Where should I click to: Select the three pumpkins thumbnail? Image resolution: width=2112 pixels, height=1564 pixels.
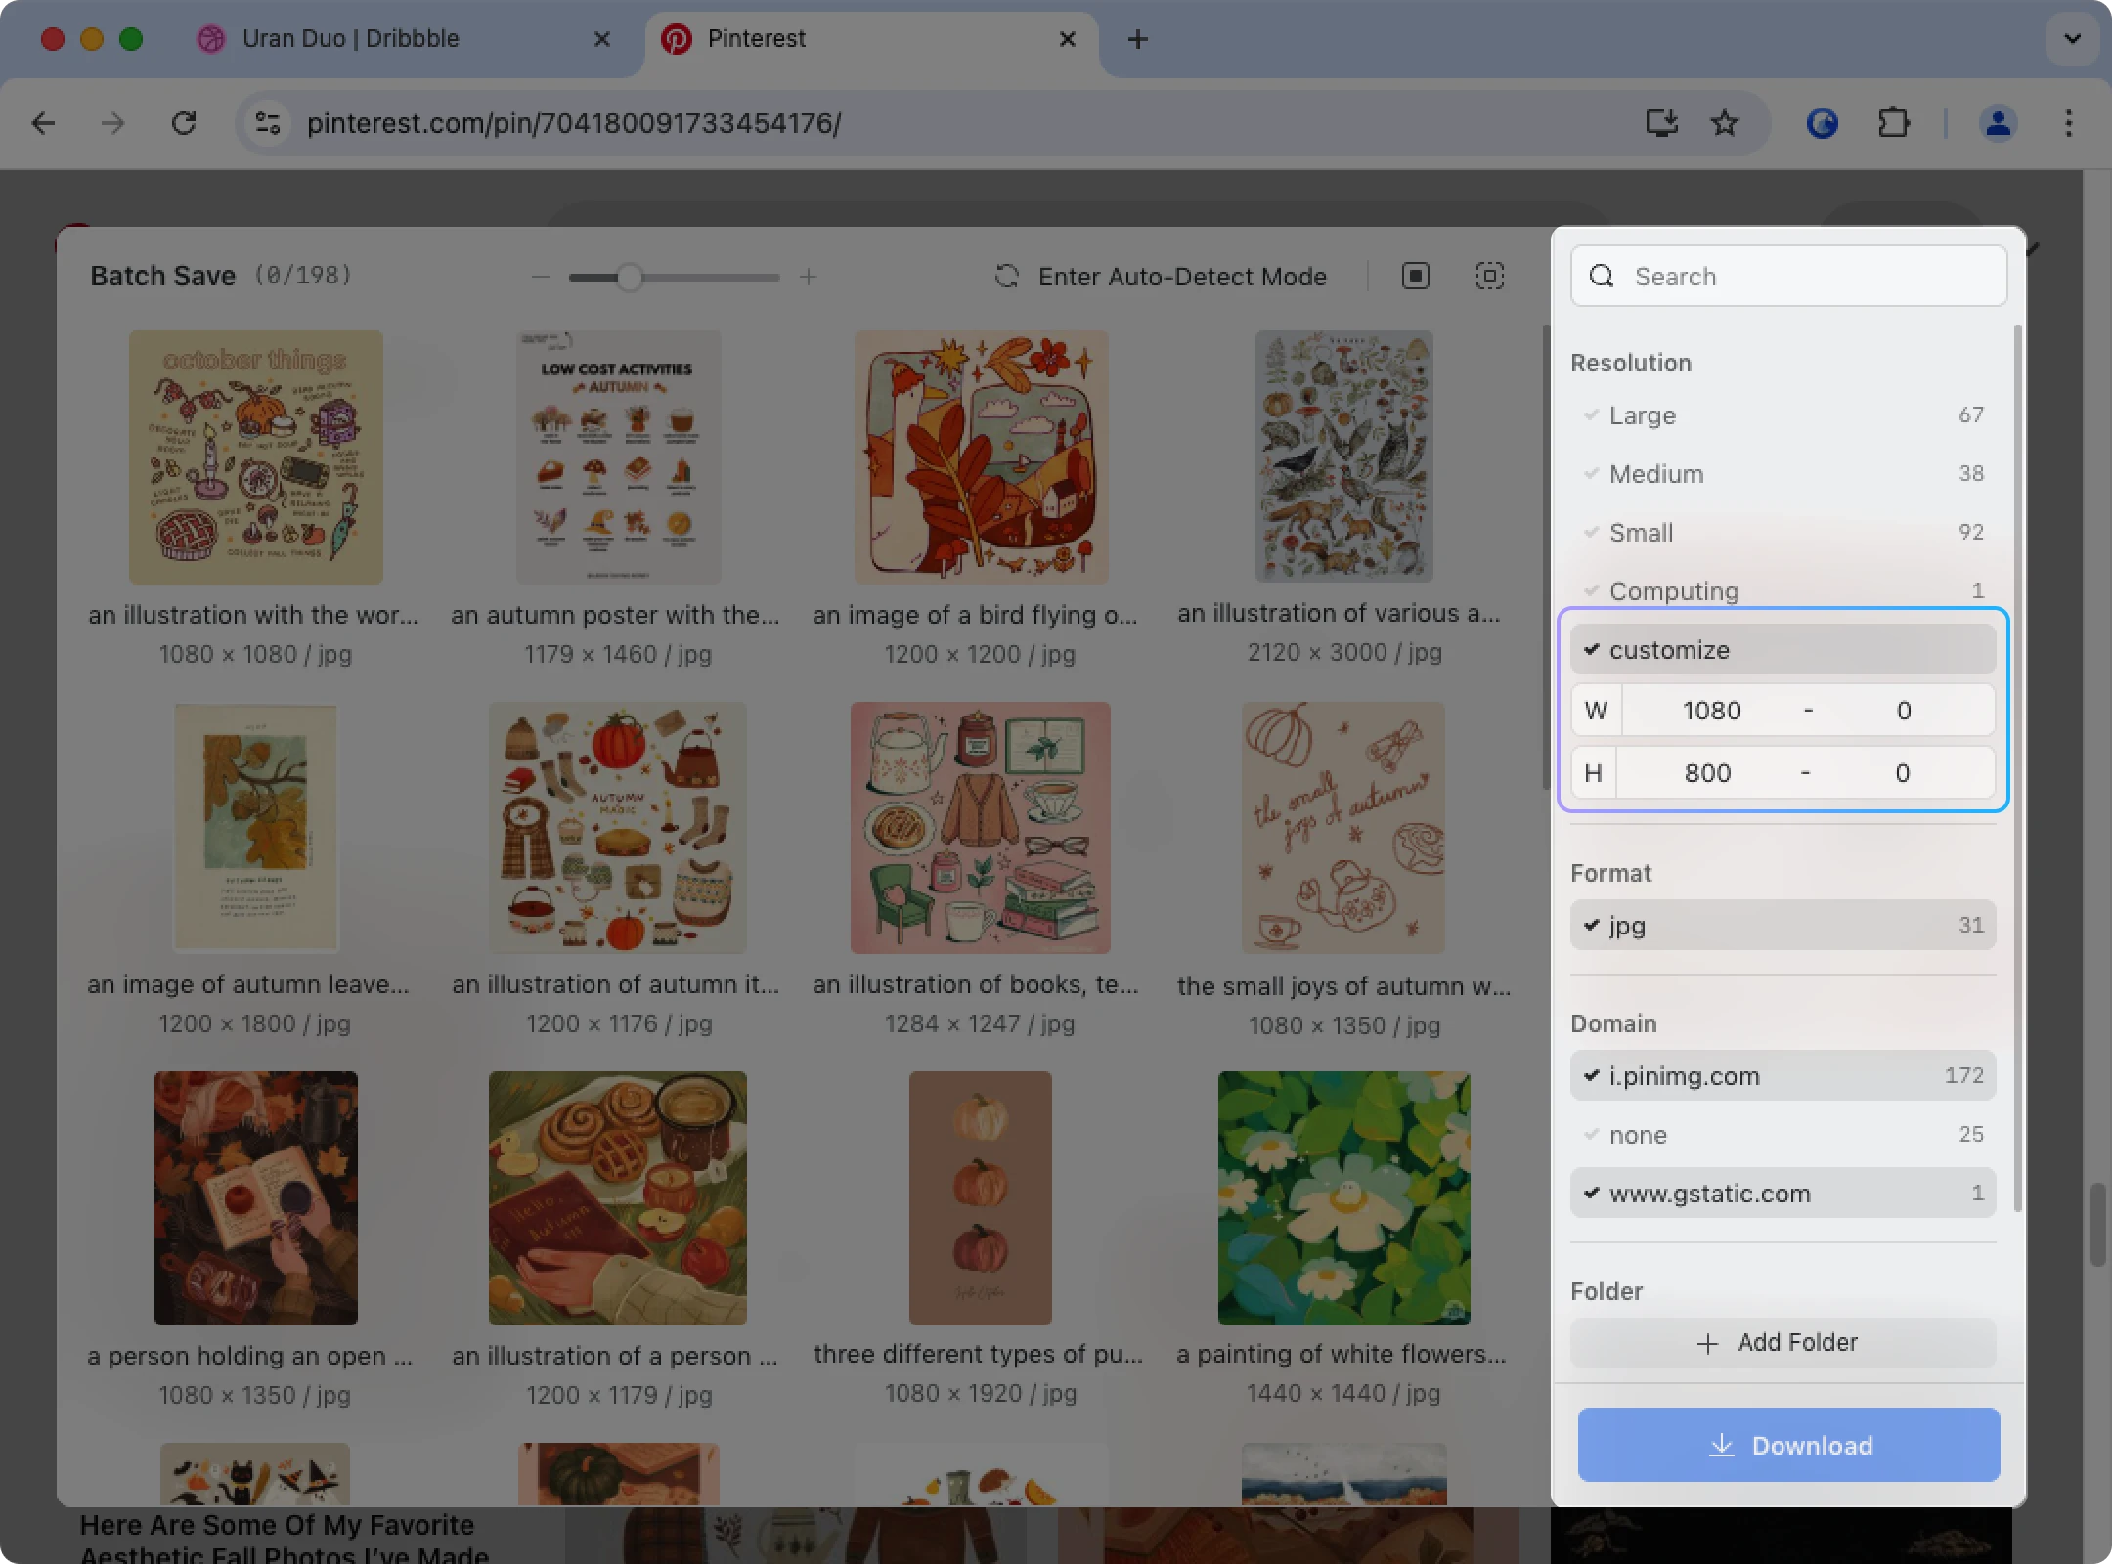(x=981, y=1198)
